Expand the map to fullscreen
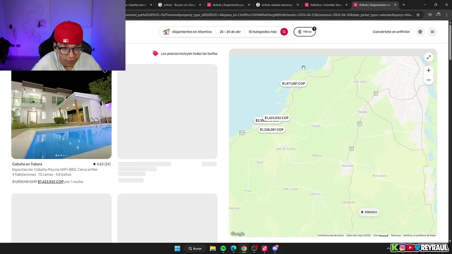 (428, 57)
